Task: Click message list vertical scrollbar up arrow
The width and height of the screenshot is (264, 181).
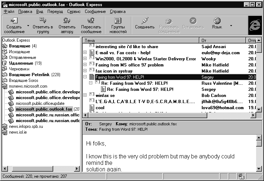Action: [259, 41]
